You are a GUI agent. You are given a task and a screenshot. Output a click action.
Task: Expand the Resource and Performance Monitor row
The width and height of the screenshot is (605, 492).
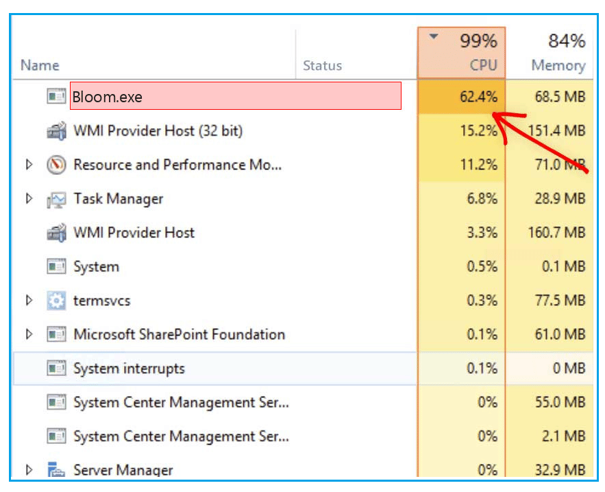click(29, 164)
